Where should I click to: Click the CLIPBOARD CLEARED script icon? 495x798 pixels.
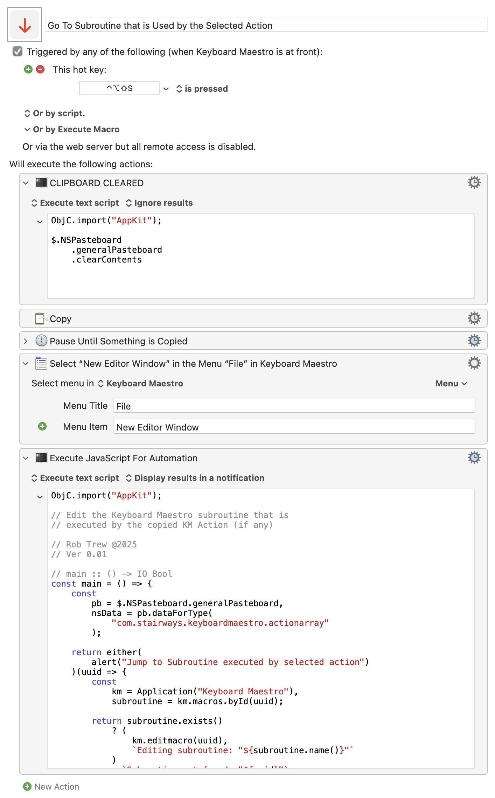pos(41,183)
